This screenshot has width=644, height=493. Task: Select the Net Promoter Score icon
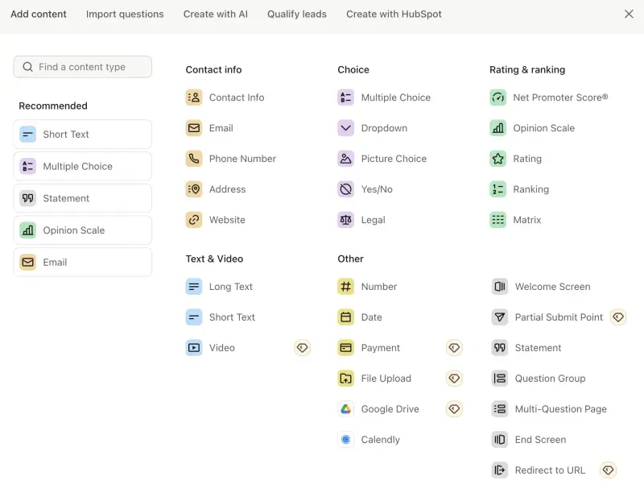tap(497, 97)
